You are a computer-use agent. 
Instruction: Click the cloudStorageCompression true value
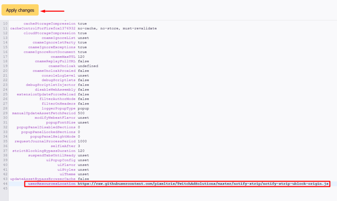(82, 33)
